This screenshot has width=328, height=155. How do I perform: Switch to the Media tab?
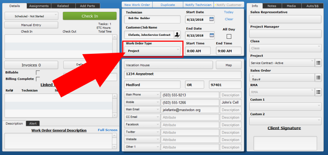[x=291, y=6]
